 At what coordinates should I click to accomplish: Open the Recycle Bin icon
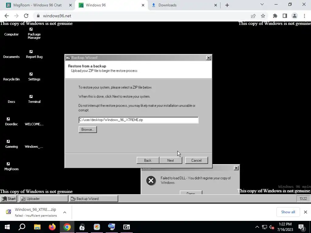(11, 79)
